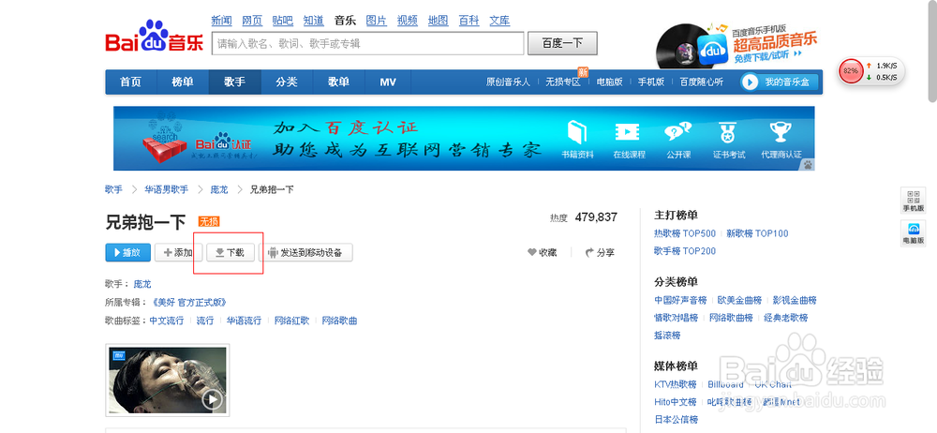The width and height of the screenshot is (937, 433).
Task: Switch to 新闻 in top links
Action: [222, 21]
